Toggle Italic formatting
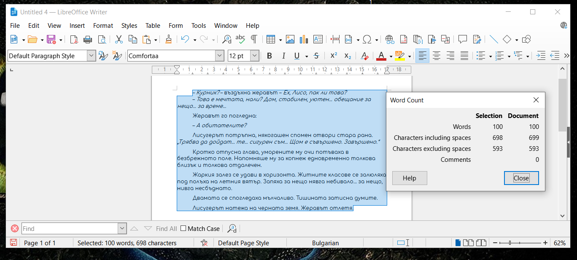The height and width of the screenshot is (260, 577). click(x=283, y=56)
